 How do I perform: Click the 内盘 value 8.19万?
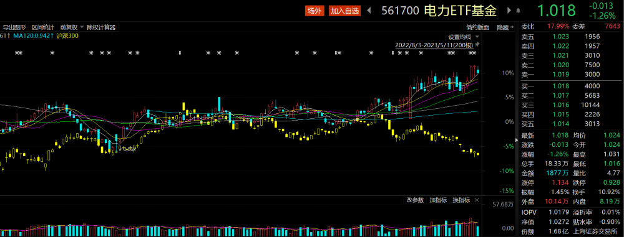point(610,202)
